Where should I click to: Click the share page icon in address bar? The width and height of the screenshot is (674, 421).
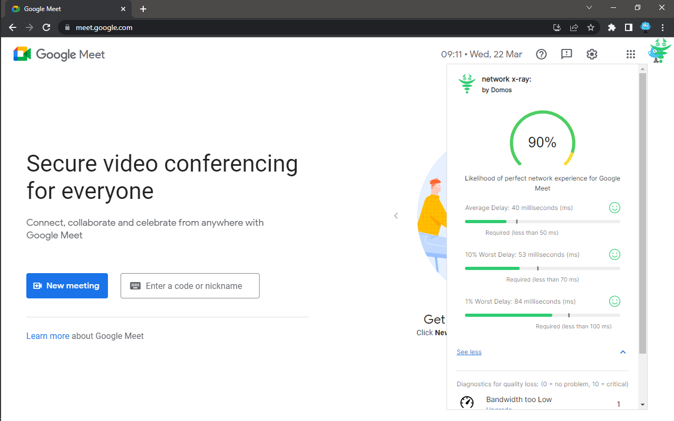574,27
